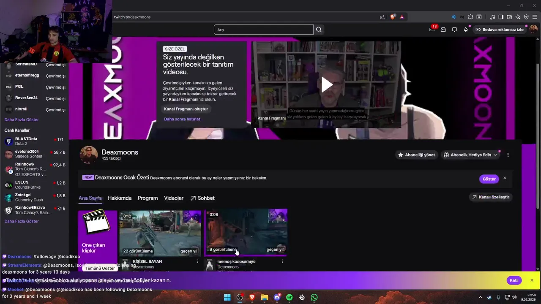Open WhatsApp from the taskbar
Image resolution: width=541 pixels, height=304 pixels.
tap(314, 297)
